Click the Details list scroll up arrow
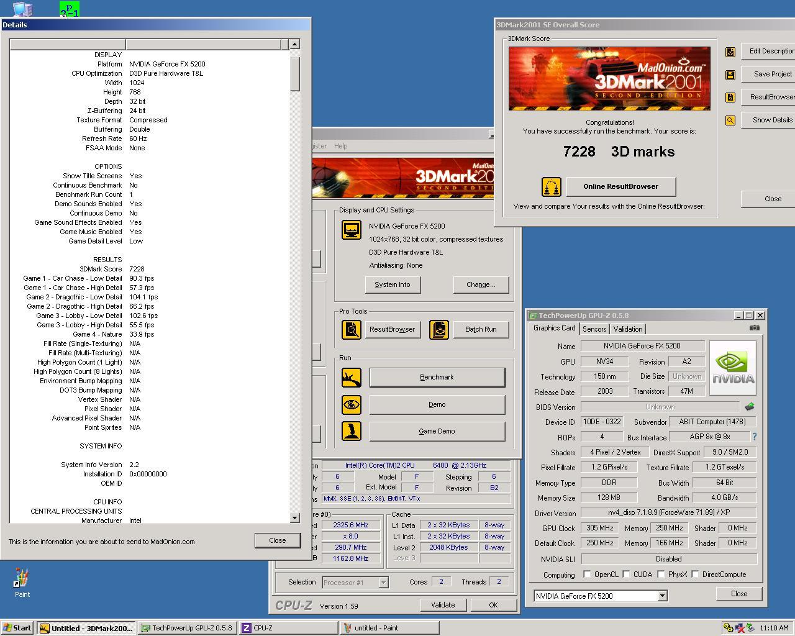 (294, 44)
